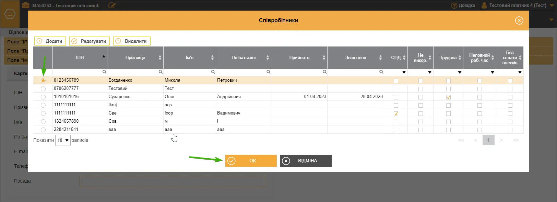Open records-per-page dropdown showing 10
Viewport: 557px width, 202px height.
coord(63,140)
